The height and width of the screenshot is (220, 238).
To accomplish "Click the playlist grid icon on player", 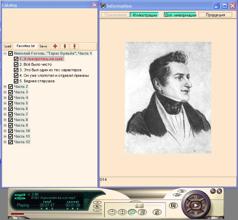I will click(141, 212).
